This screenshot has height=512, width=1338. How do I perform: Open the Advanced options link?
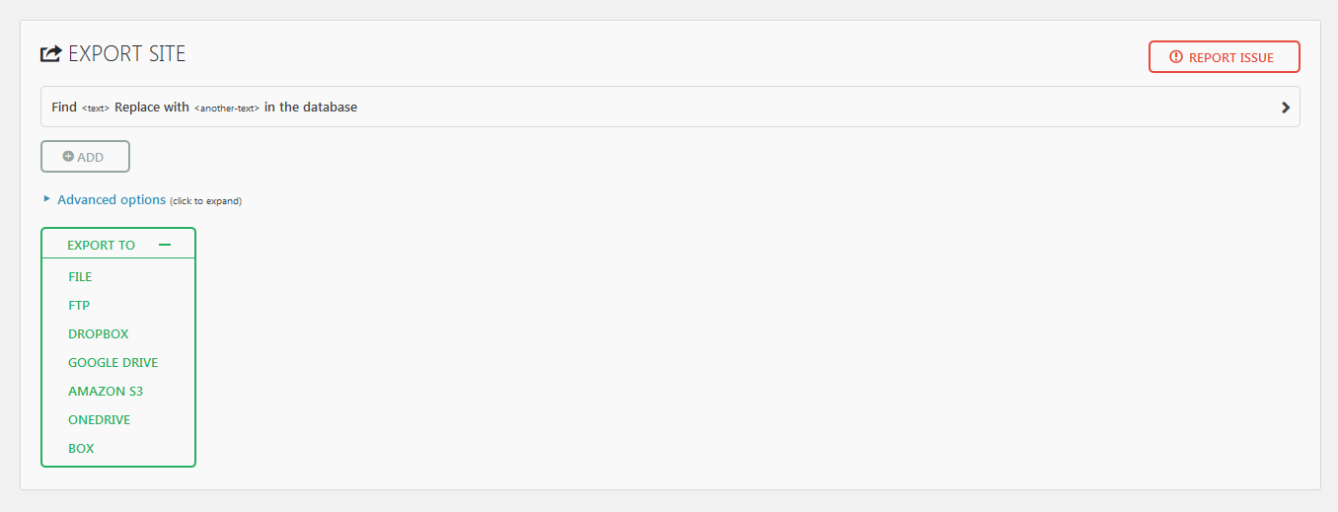pyautogui.click(x=111, y=199)
